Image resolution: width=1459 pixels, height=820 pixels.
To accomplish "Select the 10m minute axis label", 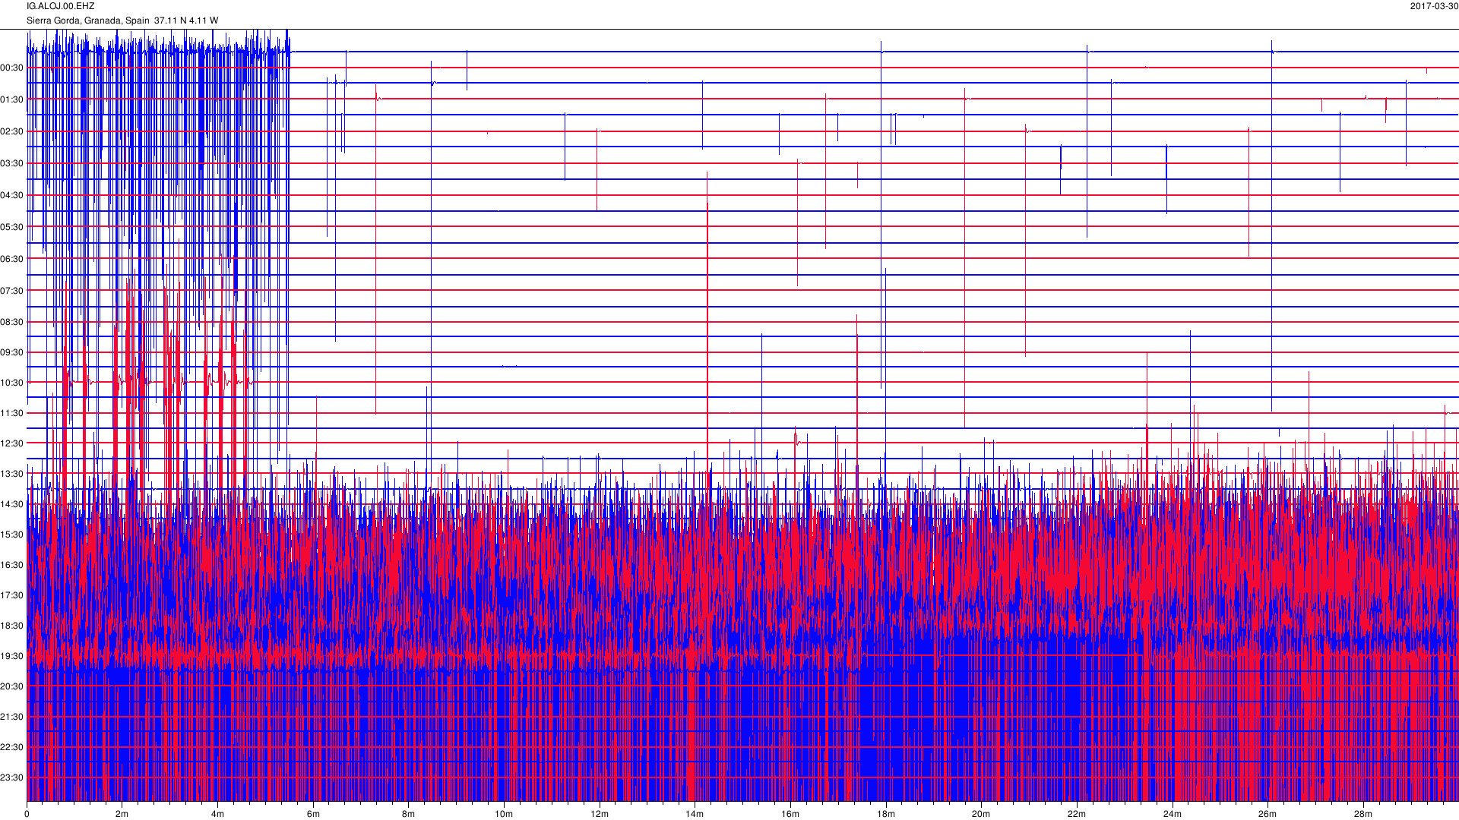I will [504, 814].
